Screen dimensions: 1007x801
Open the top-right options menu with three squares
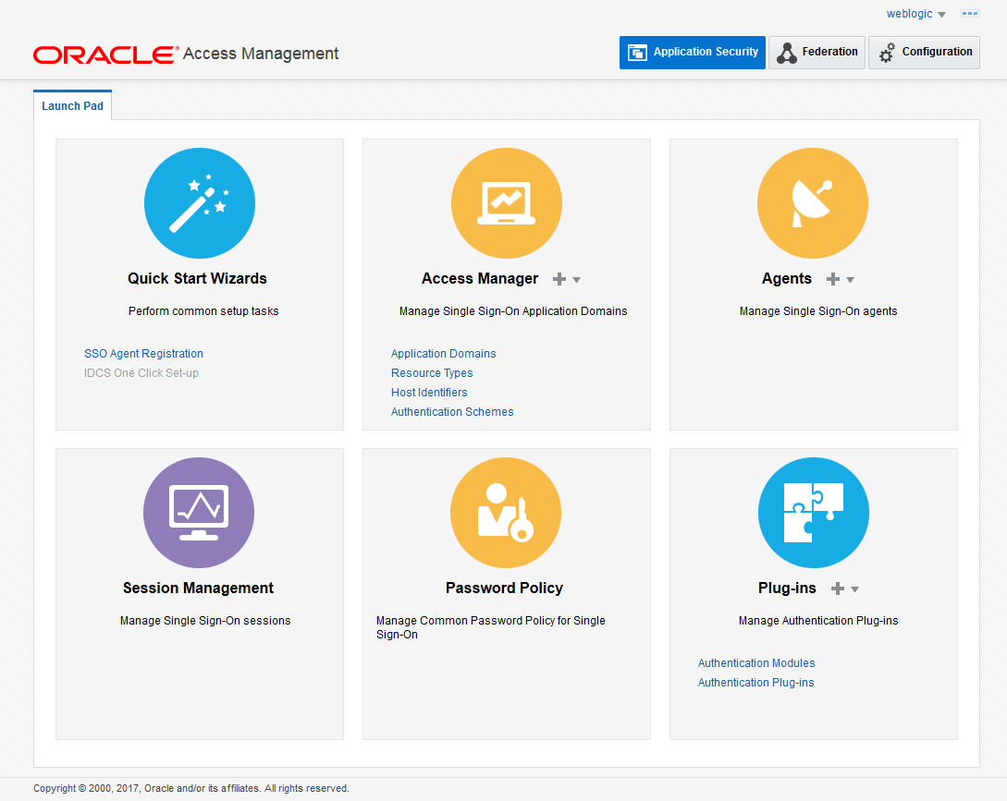click(970, 14)
